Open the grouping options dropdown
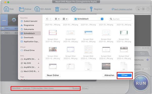This screenshot has width=152, height=94. coord(65,19)
